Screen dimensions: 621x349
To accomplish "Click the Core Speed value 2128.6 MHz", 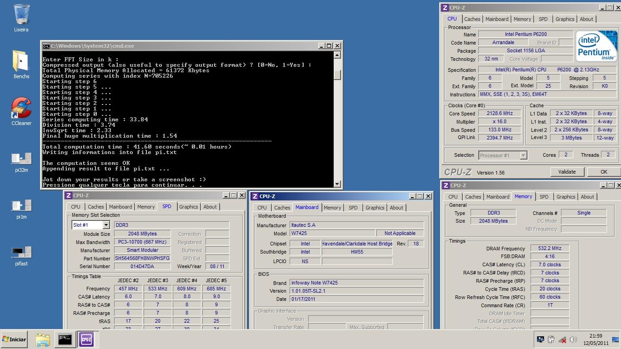I will (500, 114).
